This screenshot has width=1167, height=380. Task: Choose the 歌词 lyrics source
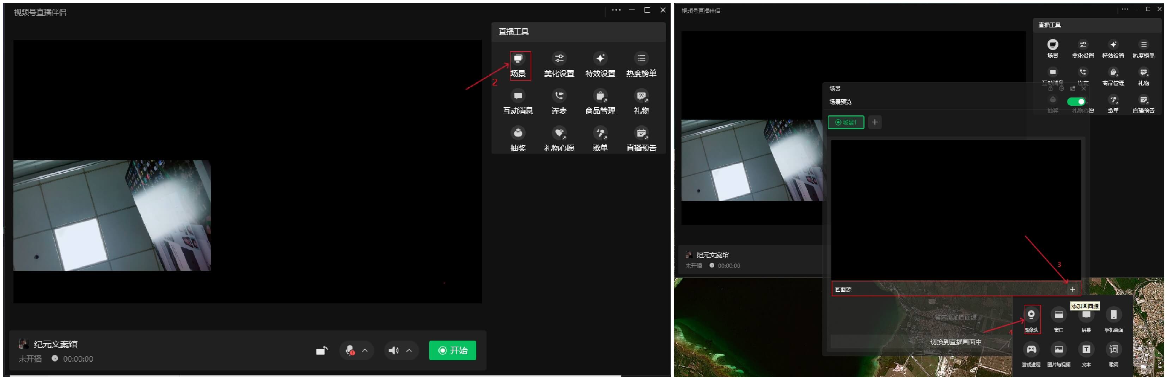(x=1113, y=355)
